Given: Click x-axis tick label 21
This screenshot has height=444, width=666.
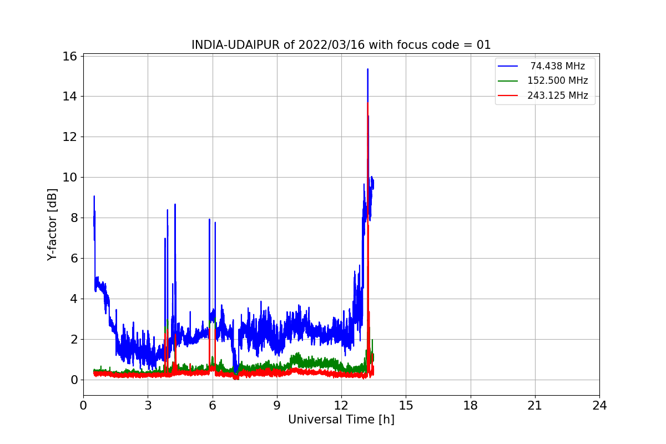Looking at the screenshot, I should click(x=535, y=406).
